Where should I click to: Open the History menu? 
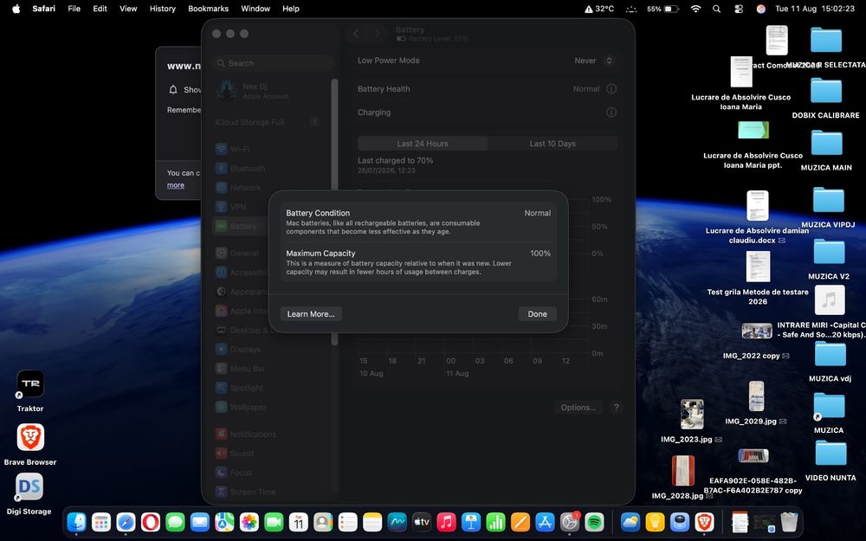tap(163, 9)
